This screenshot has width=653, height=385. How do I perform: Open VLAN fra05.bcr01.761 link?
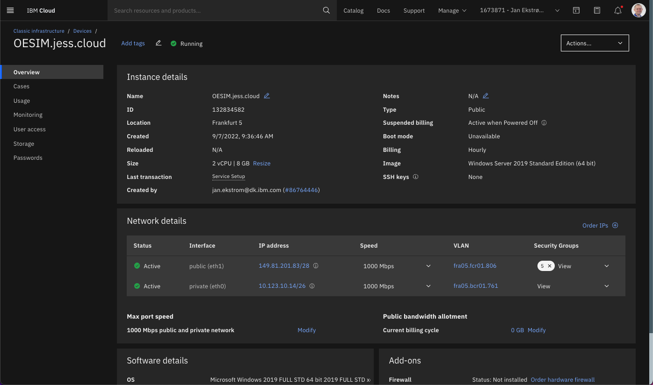[476, 286]
